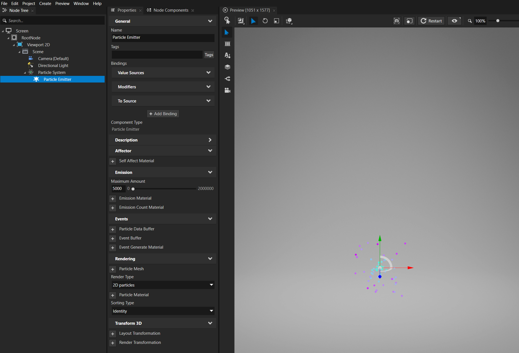This screenshot has height=353, width=519.
Task: Click the Maximum Amount slider handle
Action: click(x=133, y=189)
